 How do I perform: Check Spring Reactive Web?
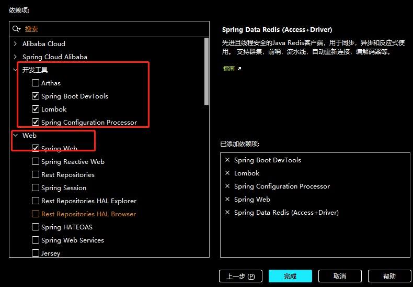[x=36, y=161]
